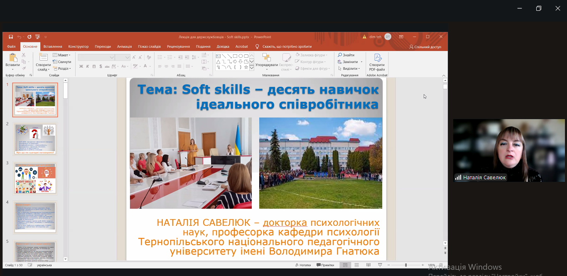The image size is (567, 276).
Task: Click the Find (Знайти) search icon
Action: 346,55
